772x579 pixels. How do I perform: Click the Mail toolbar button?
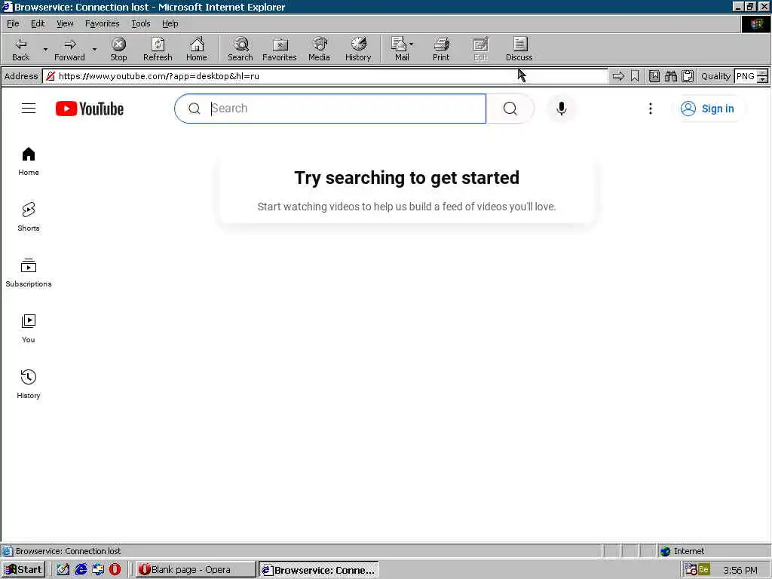(400, 49)
